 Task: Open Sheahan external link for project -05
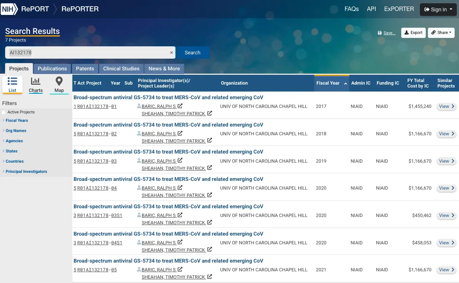(x=209, y=277)
